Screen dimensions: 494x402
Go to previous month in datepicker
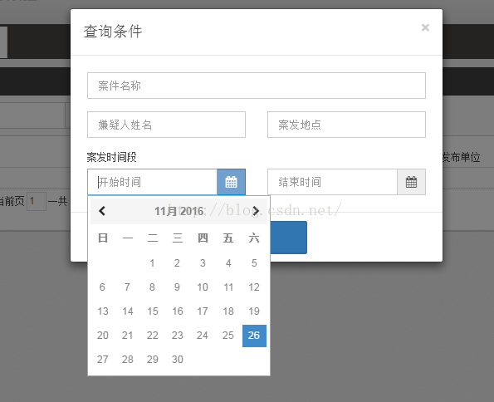[102, 211]
